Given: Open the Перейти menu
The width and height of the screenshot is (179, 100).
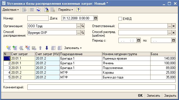Looking at the screenshot, I should 66,10.
